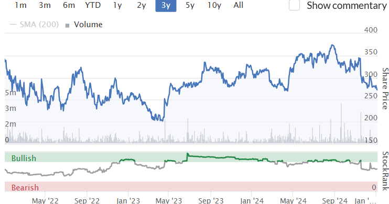Screen dimensions: 389x204
Task: Click the price low near May '23
Action: coord(162,120)
